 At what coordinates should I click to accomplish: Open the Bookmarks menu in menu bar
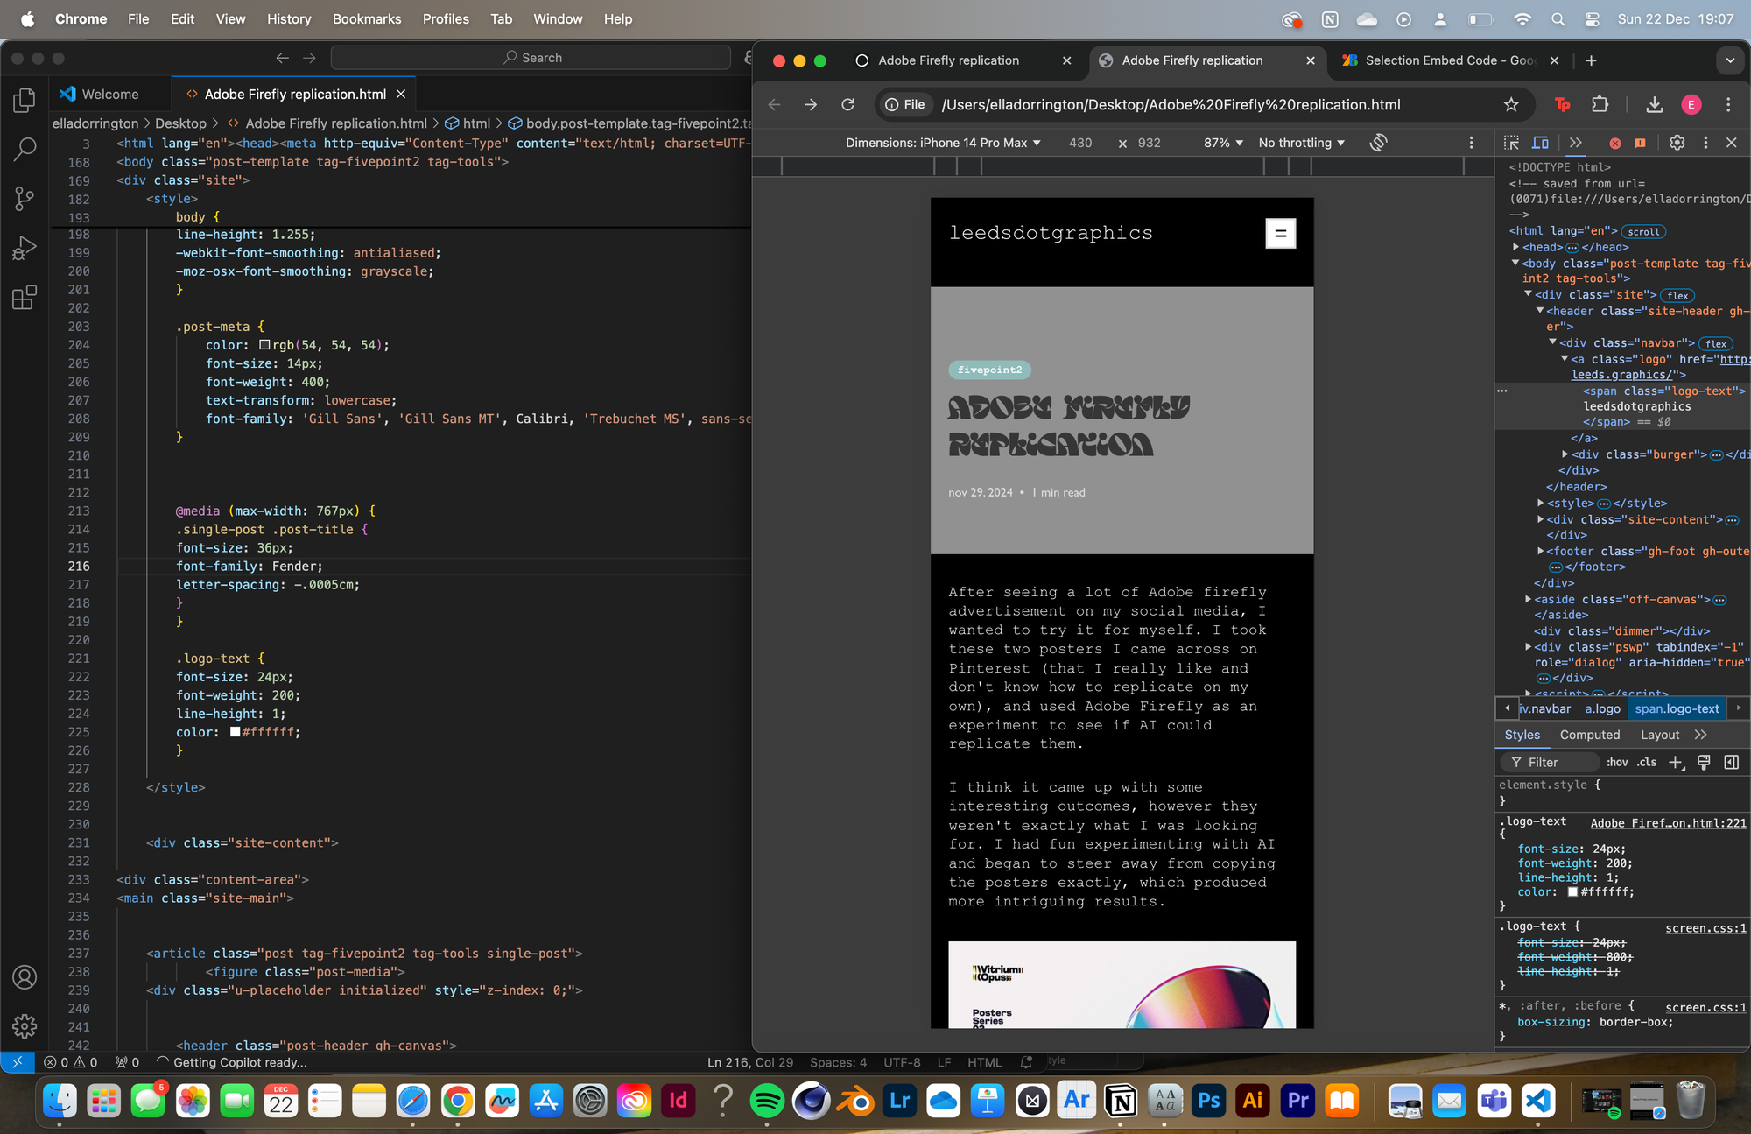367,19
